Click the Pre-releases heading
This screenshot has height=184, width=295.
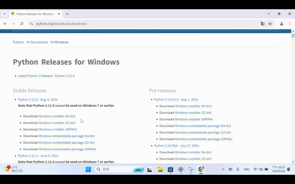click(x=162, y=91)
